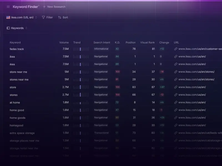Screen dimensions: 222x166
Task: Select the 'extra space storage' keyword
Action: [22, 133]
